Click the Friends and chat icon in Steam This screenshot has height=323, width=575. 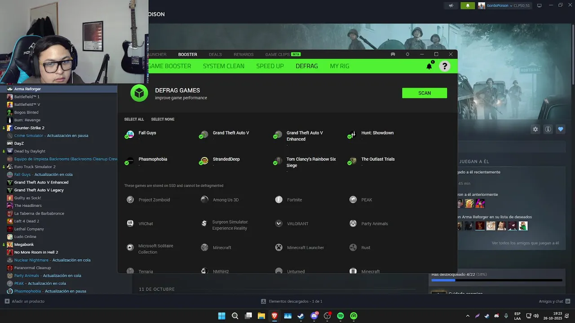point(568,301)
